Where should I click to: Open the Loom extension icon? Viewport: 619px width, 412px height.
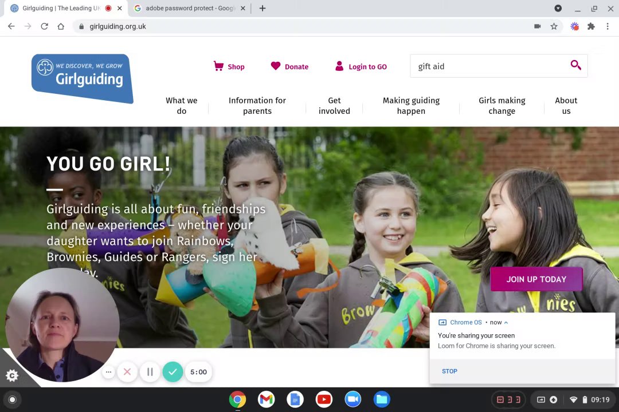(574, 26)
